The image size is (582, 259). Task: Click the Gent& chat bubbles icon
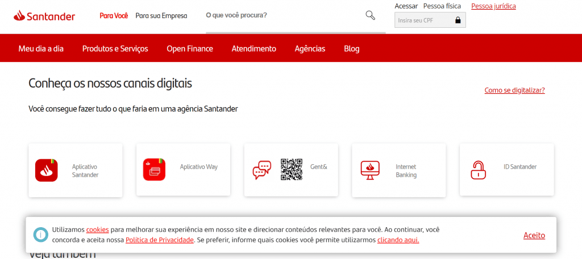[x=262, y=170]
